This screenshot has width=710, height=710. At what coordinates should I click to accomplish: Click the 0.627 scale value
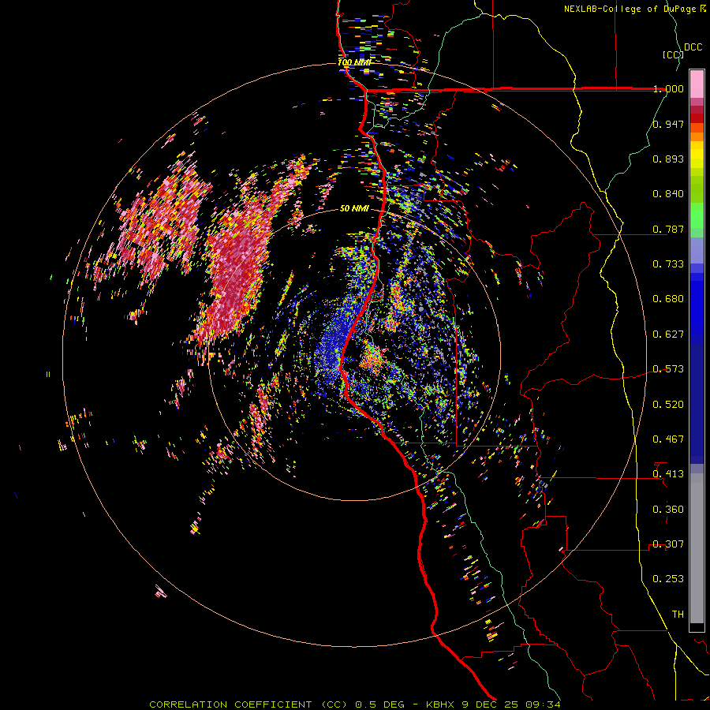(668, 334)
